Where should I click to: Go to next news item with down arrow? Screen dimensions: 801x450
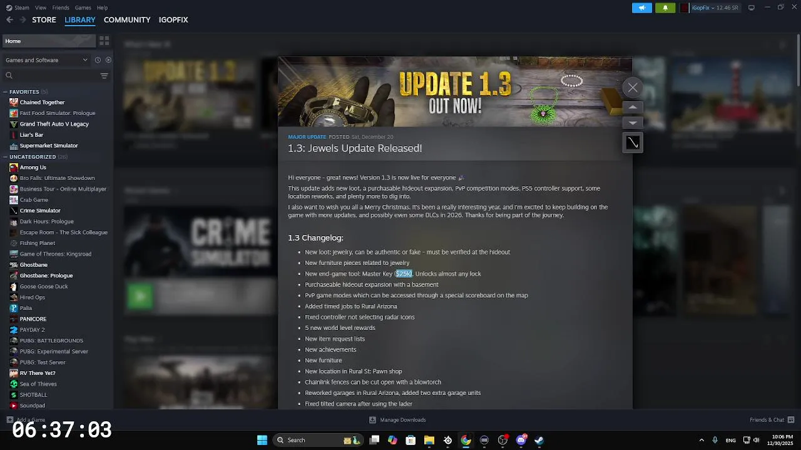tap(633, 123)
